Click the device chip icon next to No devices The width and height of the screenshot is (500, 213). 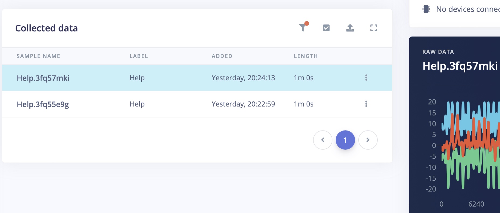point(426,9)
